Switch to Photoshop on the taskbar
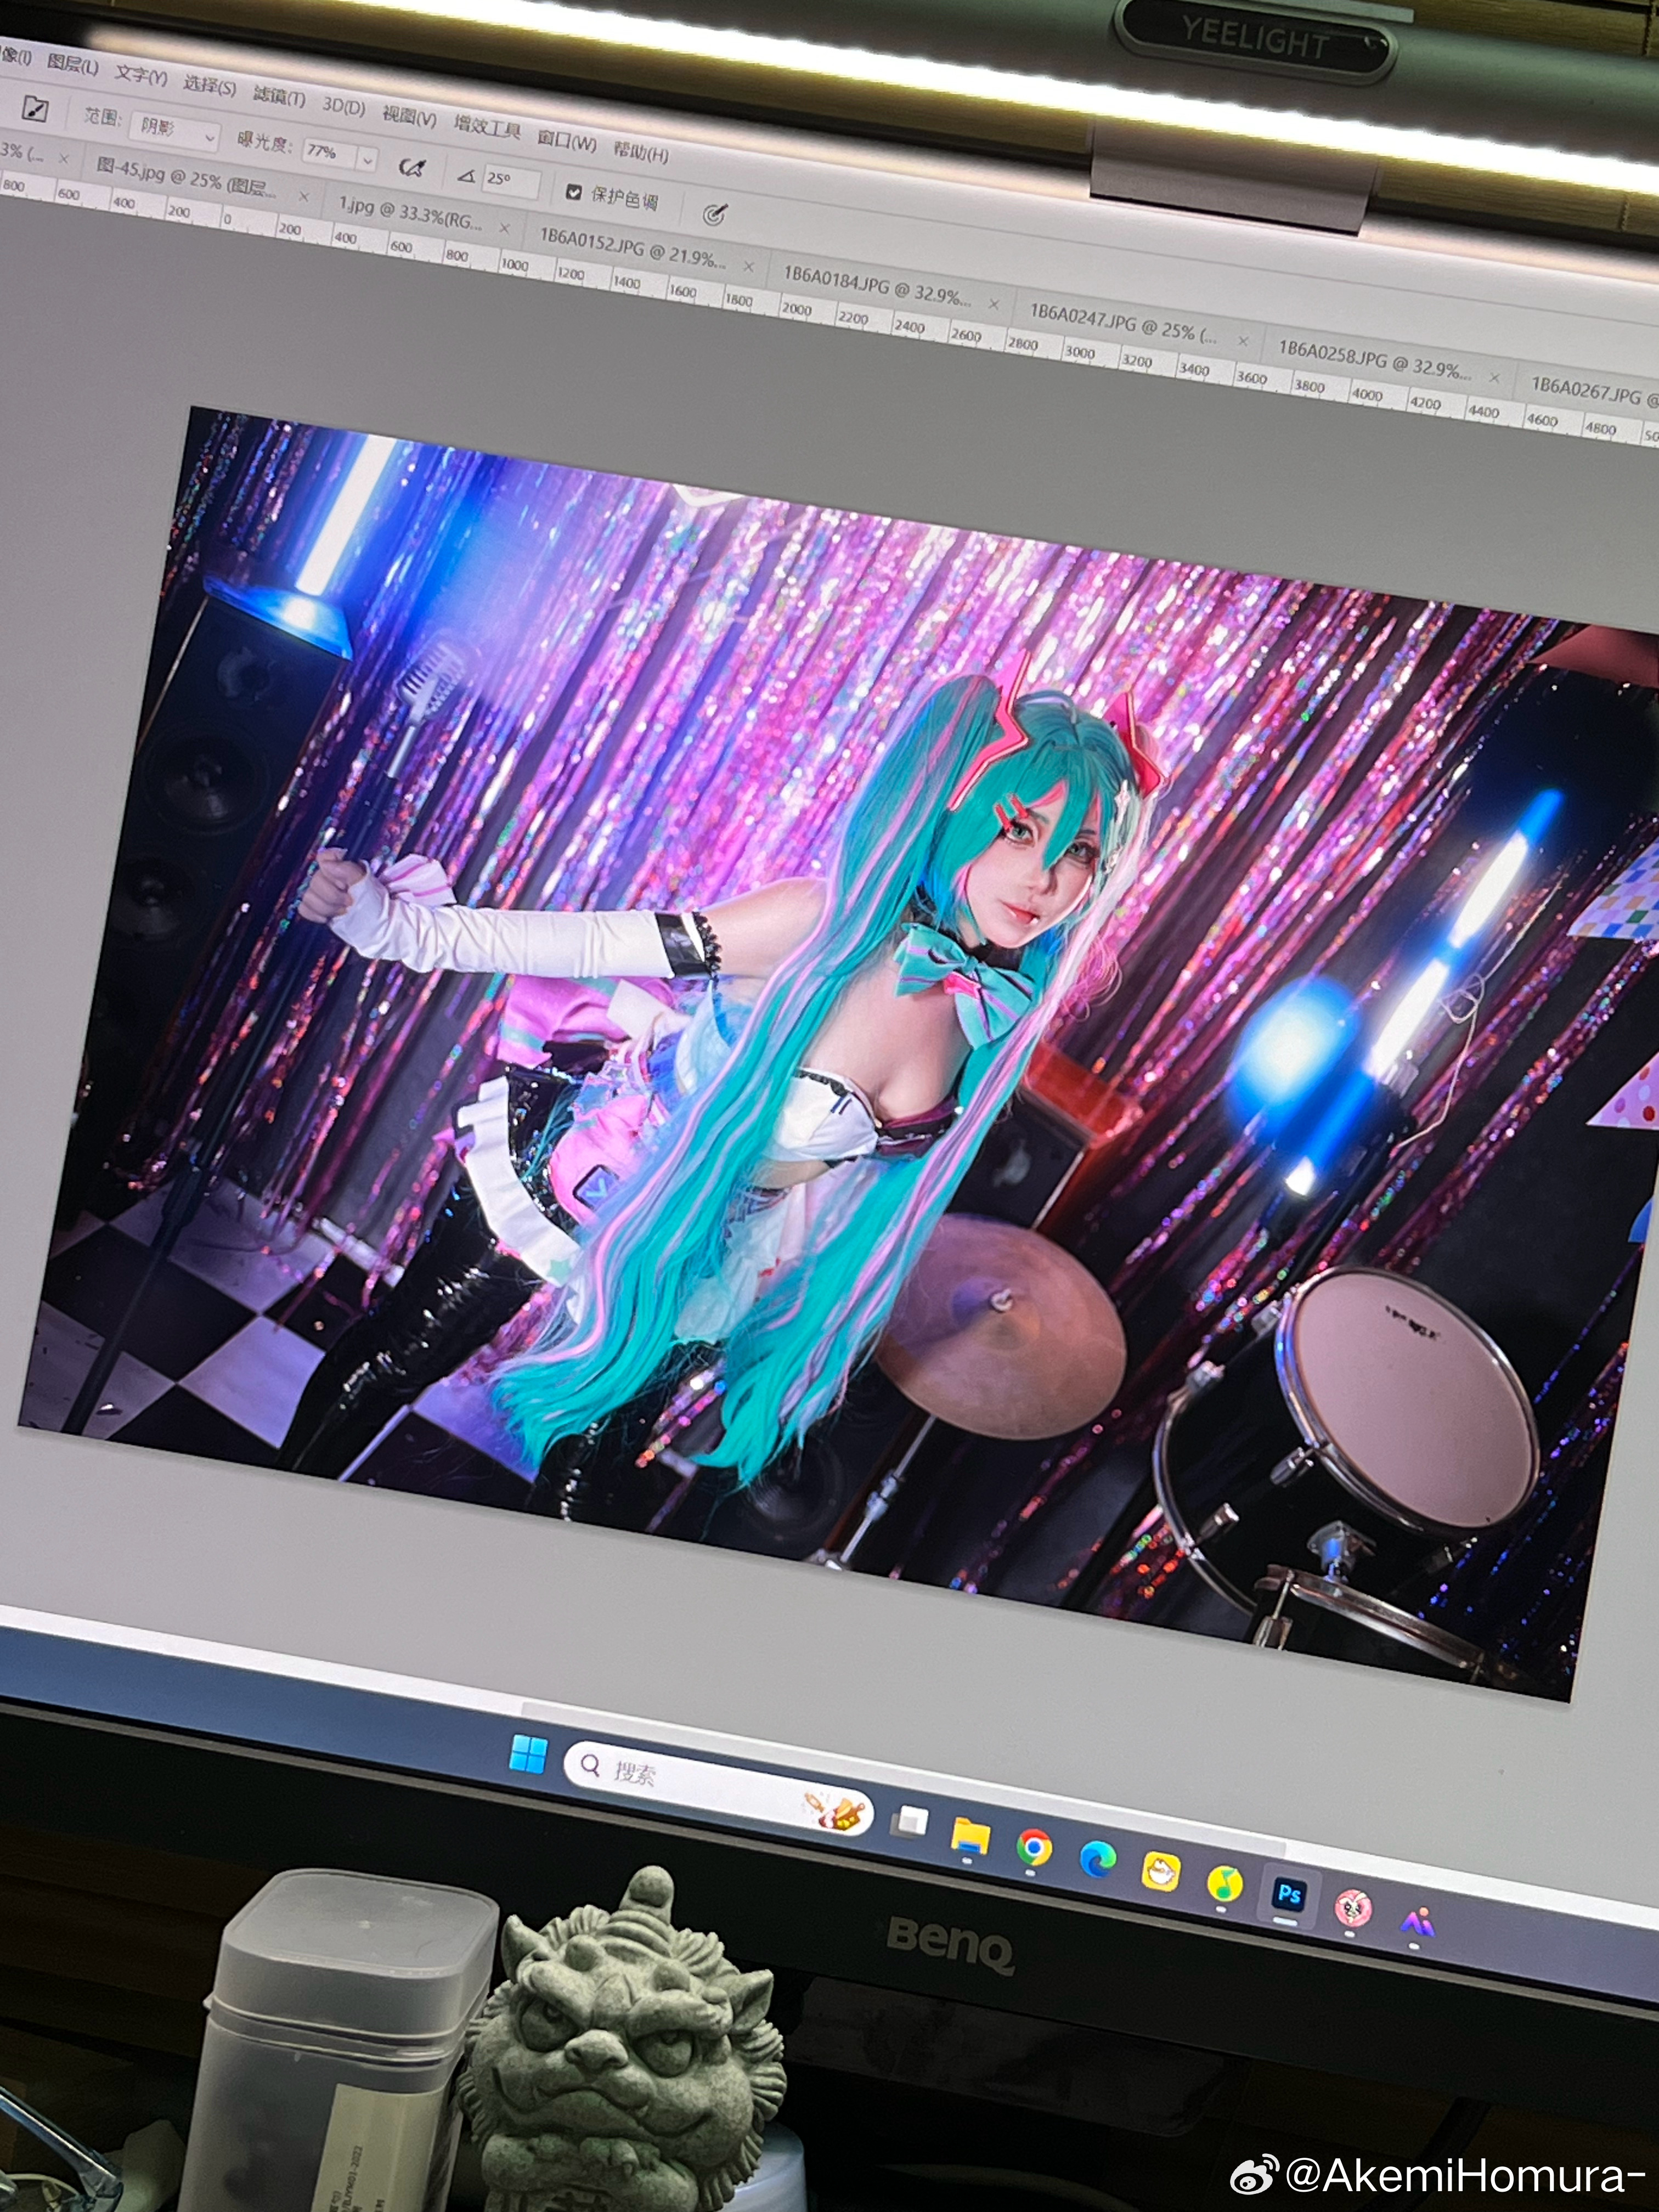The width and height of the screenshot is (1659, 2212). pos(1289,1894)
